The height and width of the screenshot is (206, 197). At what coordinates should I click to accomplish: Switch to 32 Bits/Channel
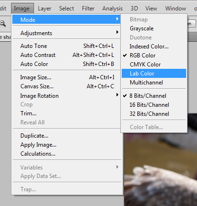pos(154,113)
